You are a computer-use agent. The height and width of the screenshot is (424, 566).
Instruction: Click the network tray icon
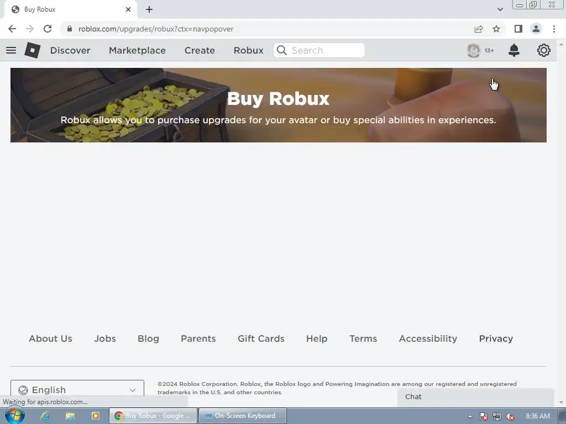[497, 416]
